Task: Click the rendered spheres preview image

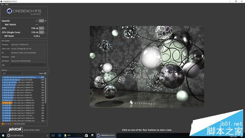Action: pos(147,66)
